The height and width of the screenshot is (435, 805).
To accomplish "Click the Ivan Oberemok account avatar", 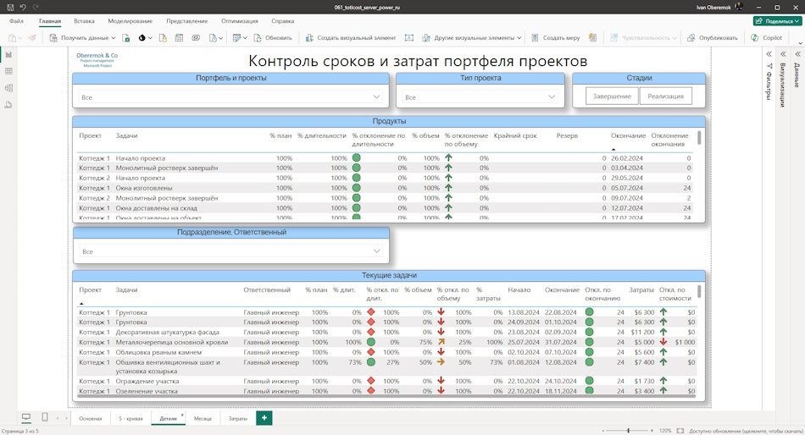I will click(739, 7).
